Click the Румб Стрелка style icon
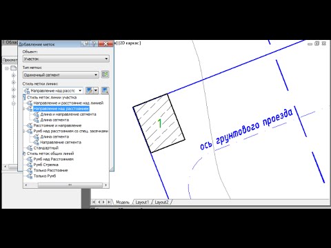The image size is (331, 248). 30,165
